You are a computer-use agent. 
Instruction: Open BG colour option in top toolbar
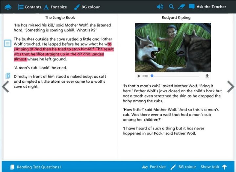[90, 7]
